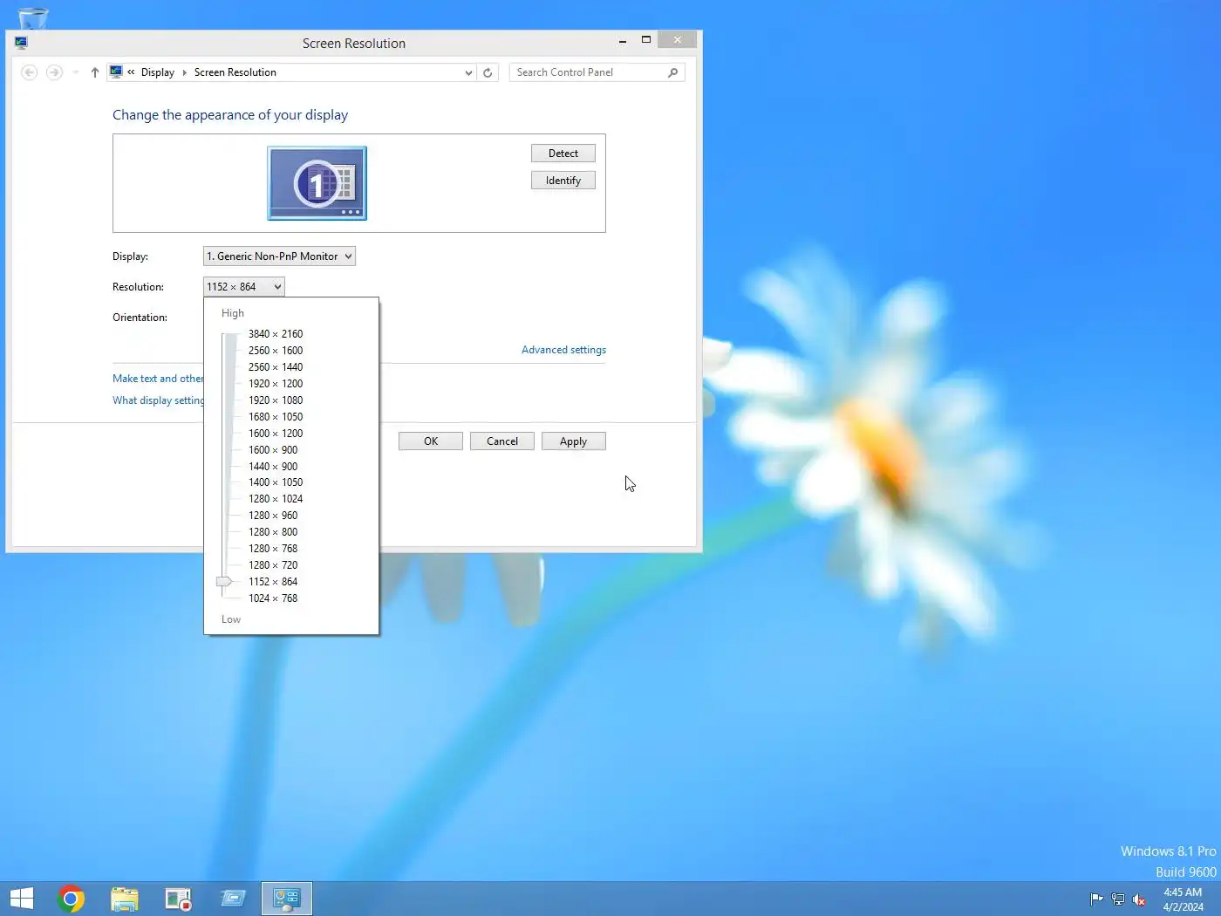Click the muted volume tray icon
This screenshot has height=916, width=1221.
coord(1139,899)
